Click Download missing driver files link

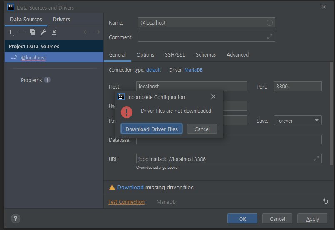point(130,187)
